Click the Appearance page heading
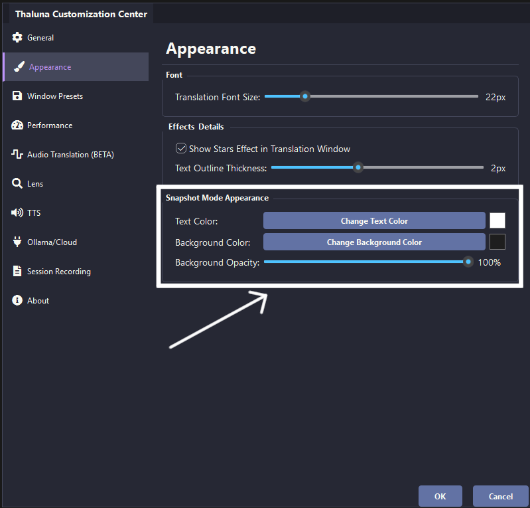The image size is (530, 508). pos(211,48)
